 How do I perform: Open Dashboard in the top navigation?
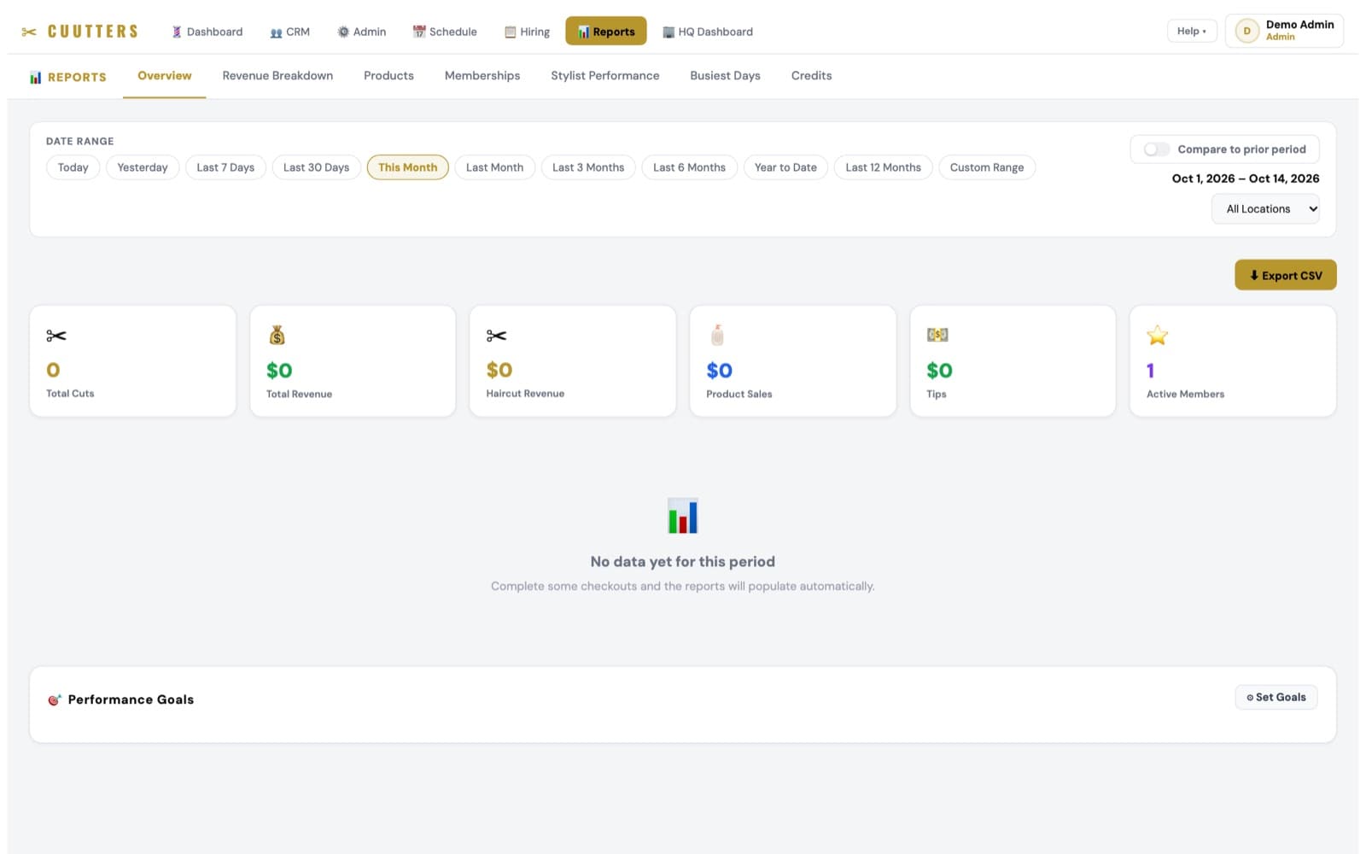(207, 32)
